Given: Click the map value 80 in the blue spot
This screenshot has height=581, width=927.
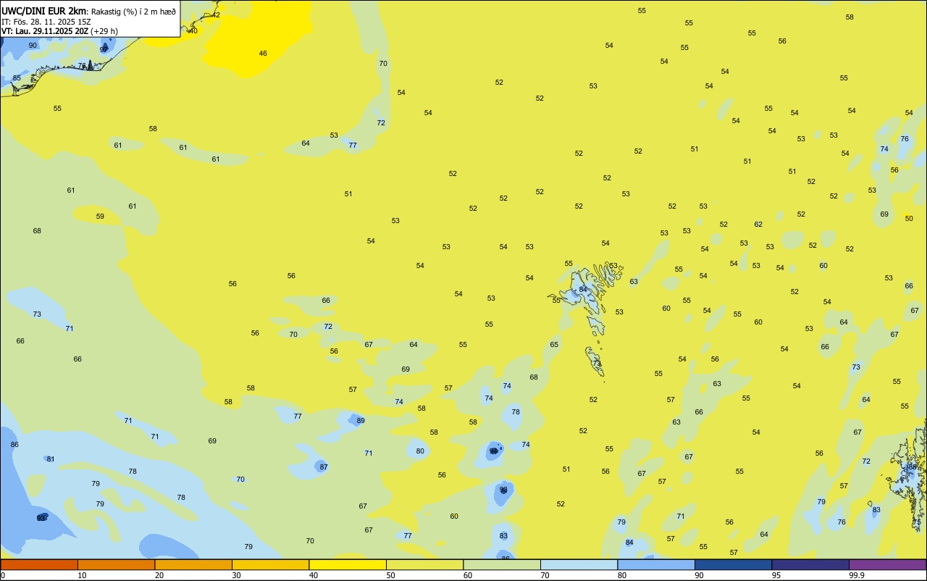Looking at the screenshot, I should [x=420, y=451].
